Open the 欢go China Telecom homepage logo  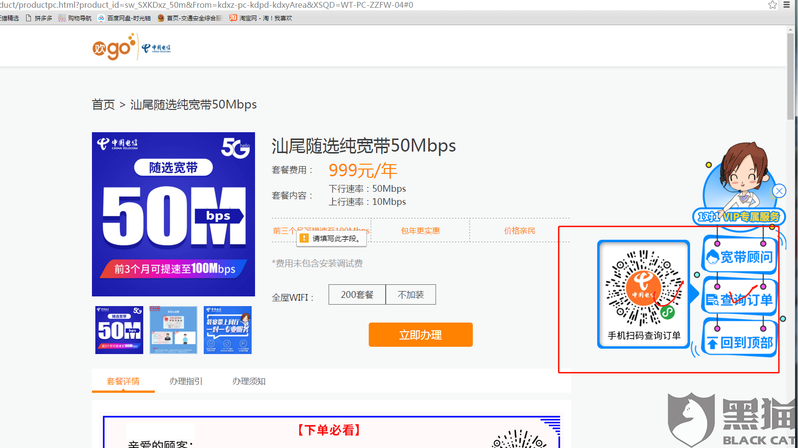[x=131, y=46]
